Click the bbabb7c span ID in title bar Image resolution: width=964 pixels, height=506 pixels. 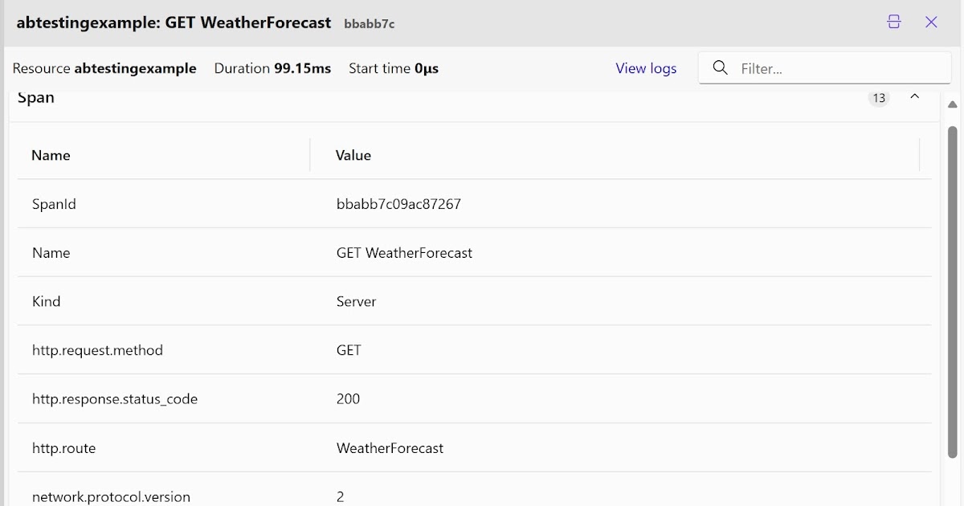(x=369, y=24)
